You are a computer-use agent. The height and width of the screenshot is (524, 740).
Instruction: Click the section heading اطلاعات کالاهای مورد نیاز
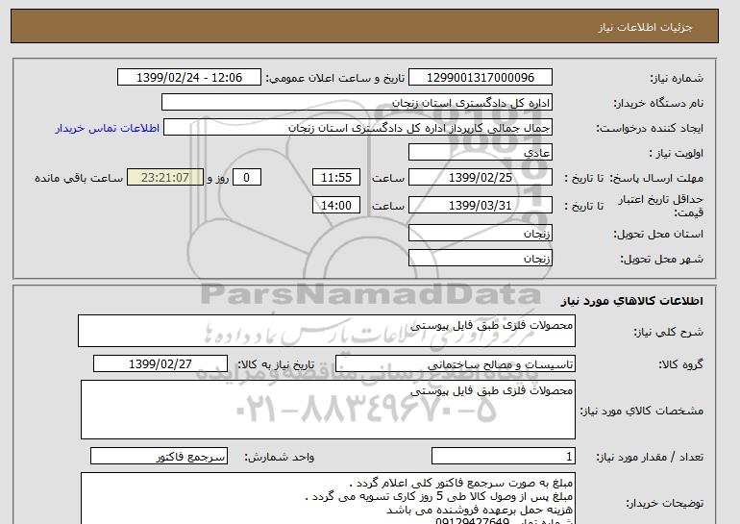click(632, 301)
